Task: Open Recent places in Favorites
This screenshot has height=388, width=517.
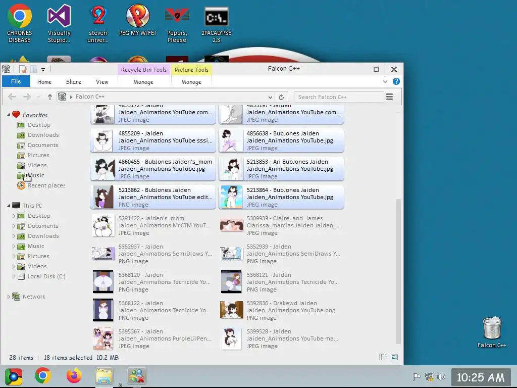Action: tap(46, 185)
